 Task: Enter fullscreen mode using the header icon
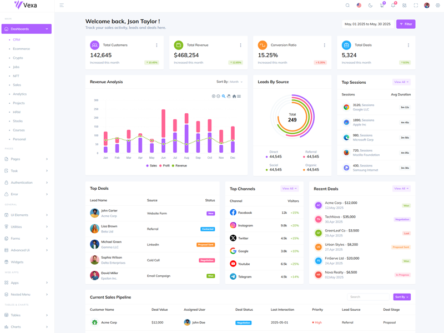pyautogui.click(x=416, y=6)
